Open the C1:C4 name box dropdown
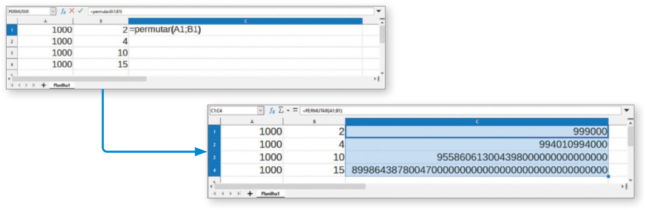This screenshot has width=646, height=210. [261, 111]
